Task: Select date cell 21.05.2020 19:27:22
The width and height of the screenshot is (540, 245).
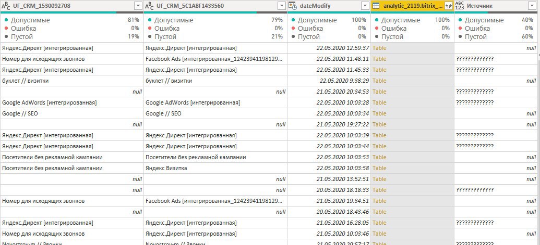Action: [x=329, y=124]
